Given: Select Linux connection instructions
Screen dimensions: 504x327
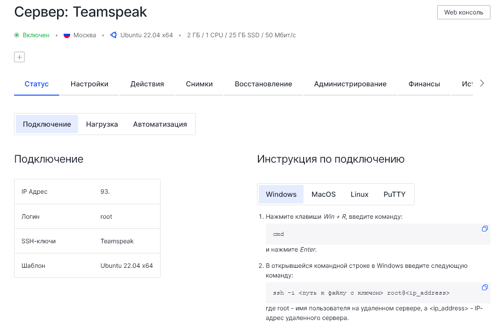Looking at the screenshot, I should [359, 194].
